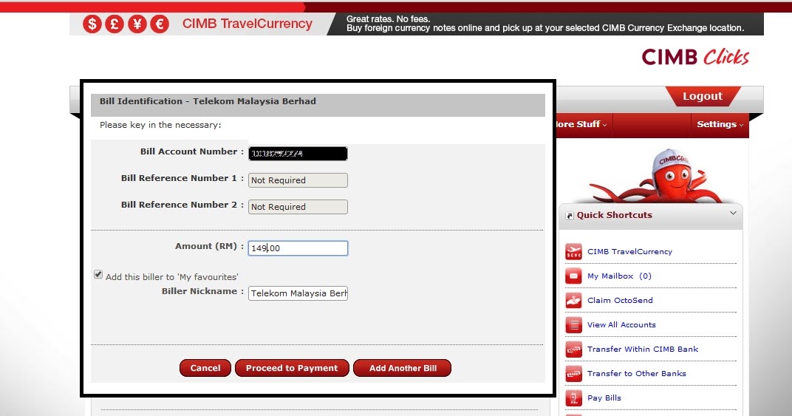This screenshot has height=416, width=792.
Task: Open CIMB TravelCurrency shortcut link
Action: tap(629, 252)
